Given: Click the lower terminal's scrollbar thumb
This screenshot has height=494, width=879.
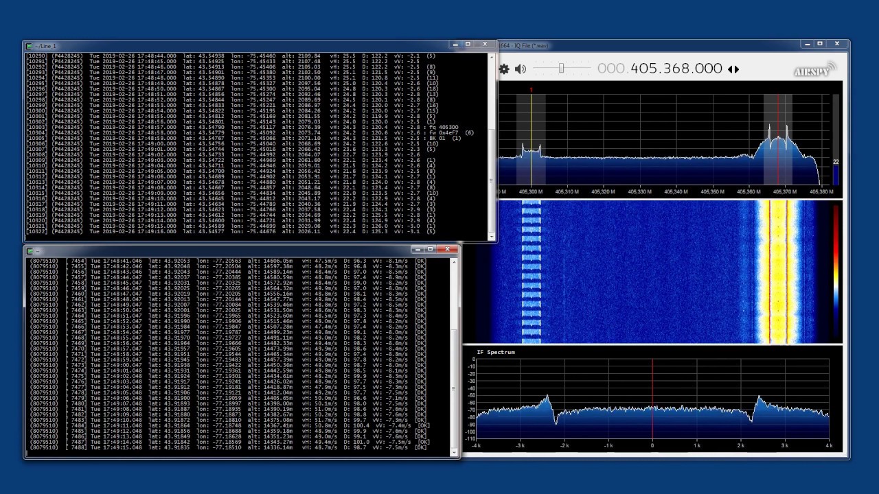Looking at the screenshot, I should click(x=453, y=389).
